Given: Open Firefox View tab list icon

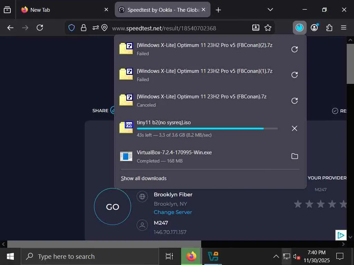Looking at the screenshot, I should click(x=7, y=10).
